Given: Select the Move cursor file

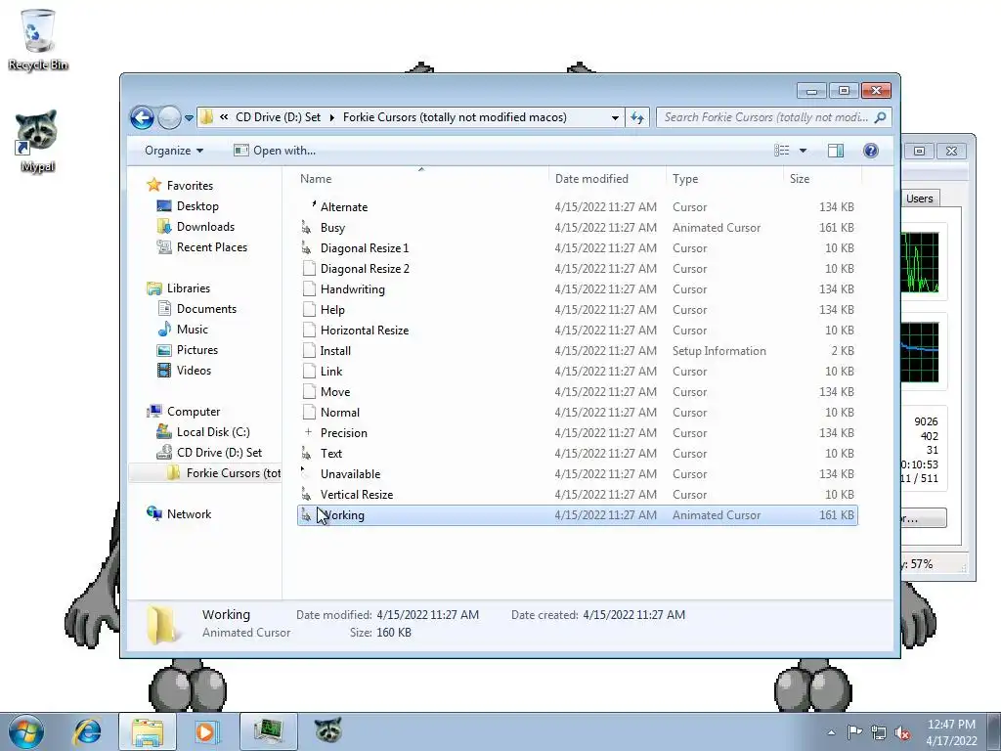Looking at the screenshot, I should tap(577, 392).
